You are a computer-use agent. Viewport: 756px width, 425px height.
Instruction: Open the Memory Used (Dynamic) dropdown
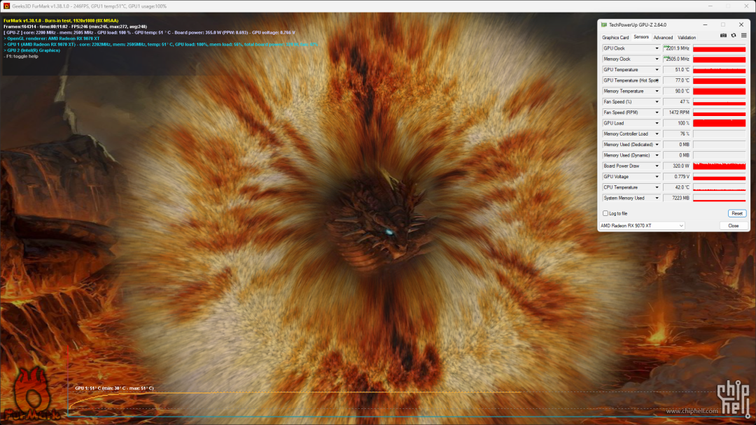(x=657, y=155)
